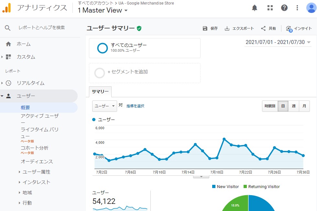This screenshot has width=317, height=211.
Task: Click the リアルタイム clock icon
Action: point(8,83)
